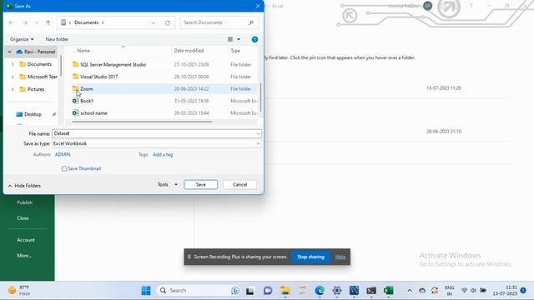
Task: Expand the Documents tree node
Action: point(13,64)
